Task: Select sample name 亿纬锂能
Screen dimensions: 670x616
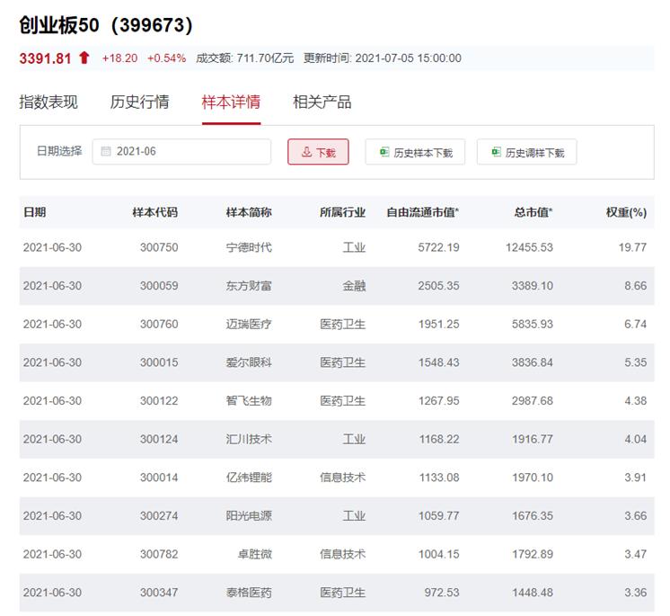Action: coord(249,478)
